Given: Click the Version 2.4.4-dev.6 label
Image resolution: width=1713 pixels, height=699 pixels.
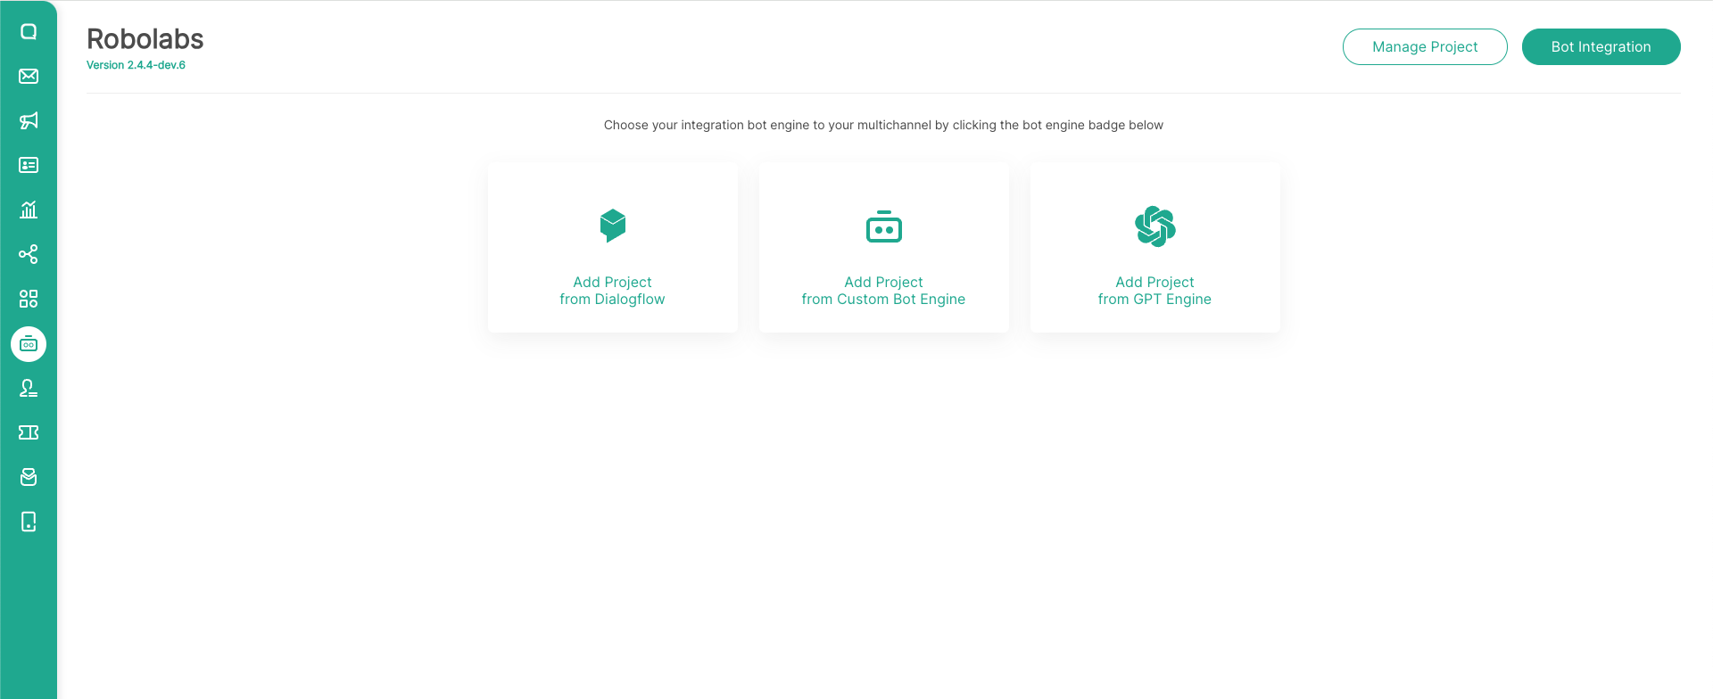Looking at the screenshot, I should [136, 65].
